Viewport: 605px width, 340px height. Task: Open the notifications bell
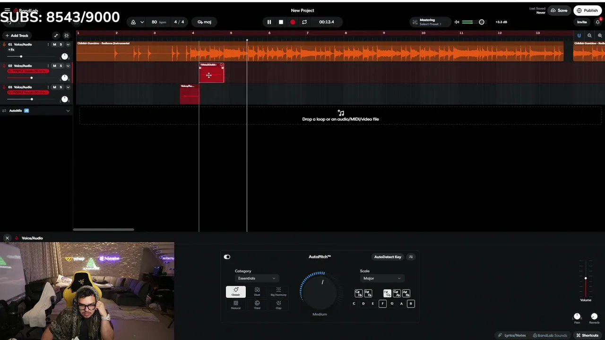point(598,22)
